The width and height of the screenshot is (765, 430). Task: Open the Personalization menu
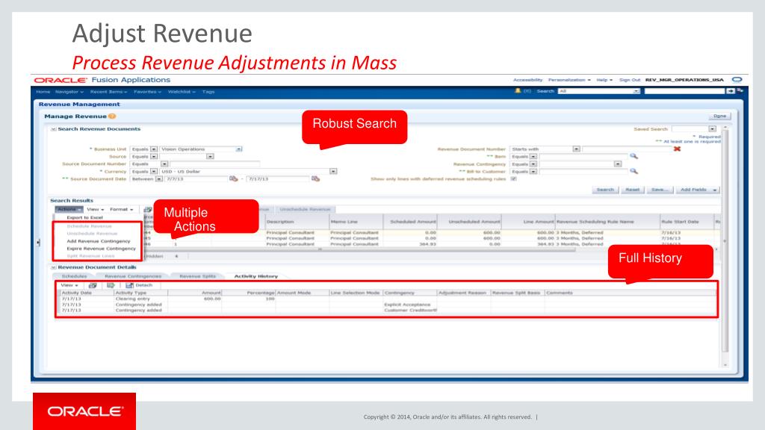point(569,80)
